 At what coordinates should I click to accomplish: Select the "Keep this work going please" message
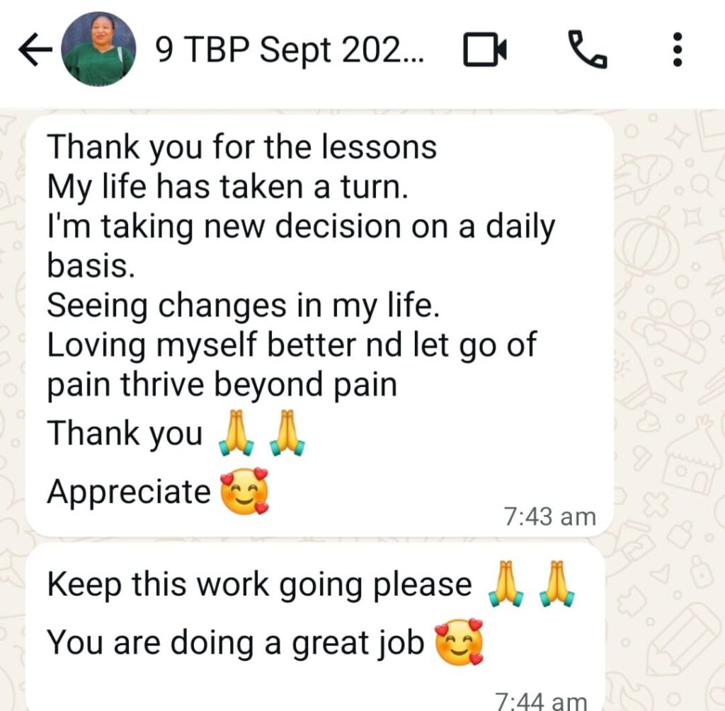tap(259, 584)
